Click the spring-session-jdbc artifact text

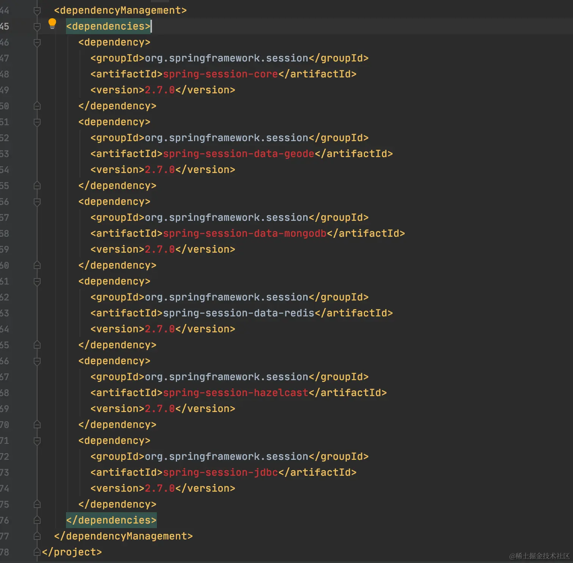(221, 472)
